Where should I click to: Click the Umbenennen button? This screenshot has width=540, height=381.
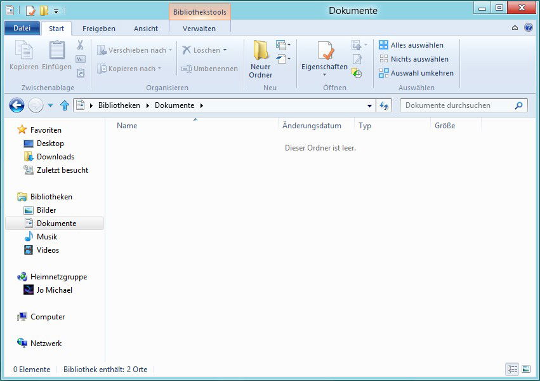[x=210, y=69]
